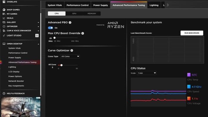The height and width of the screenshot is (117, 208).
Task: Open Light Studio in sidebar
Action: (x=14, y=36)
